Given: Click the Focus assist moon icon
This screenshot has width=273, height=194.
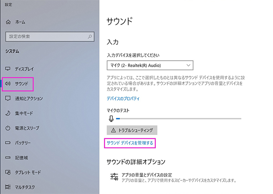Looking at the screenshot, I should pyautogui.click(x=7, y=113).
